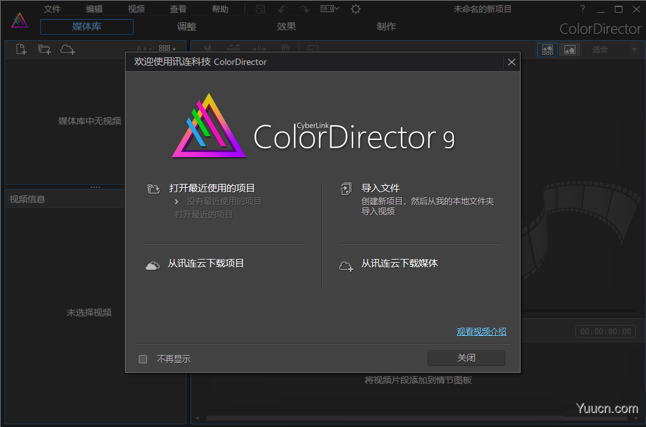
Task: Open the 16:9 aspect ratio dropdown
Action: click(330, 9)
